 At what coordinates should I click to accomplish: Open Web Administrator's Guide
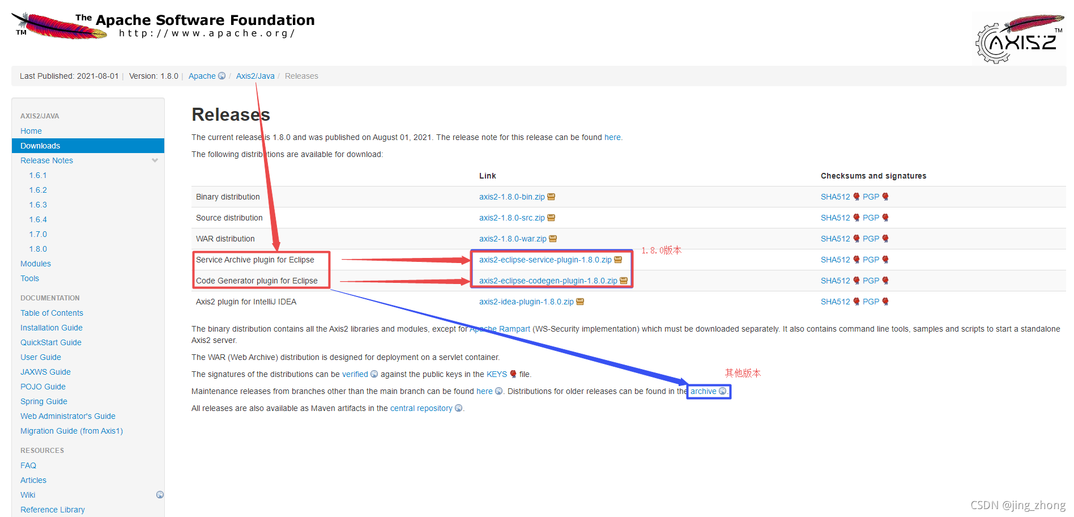(68, 416)
